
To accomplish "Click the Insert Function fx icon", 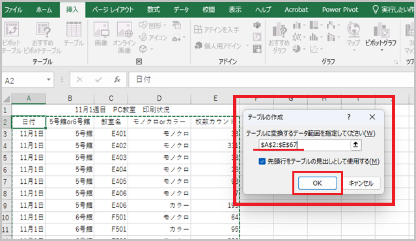I will [x=117, y=79].
